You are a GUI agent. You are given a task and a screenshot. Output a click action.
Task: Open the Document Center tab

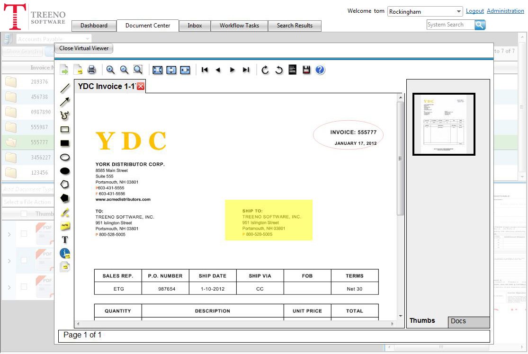pos(147,26)
